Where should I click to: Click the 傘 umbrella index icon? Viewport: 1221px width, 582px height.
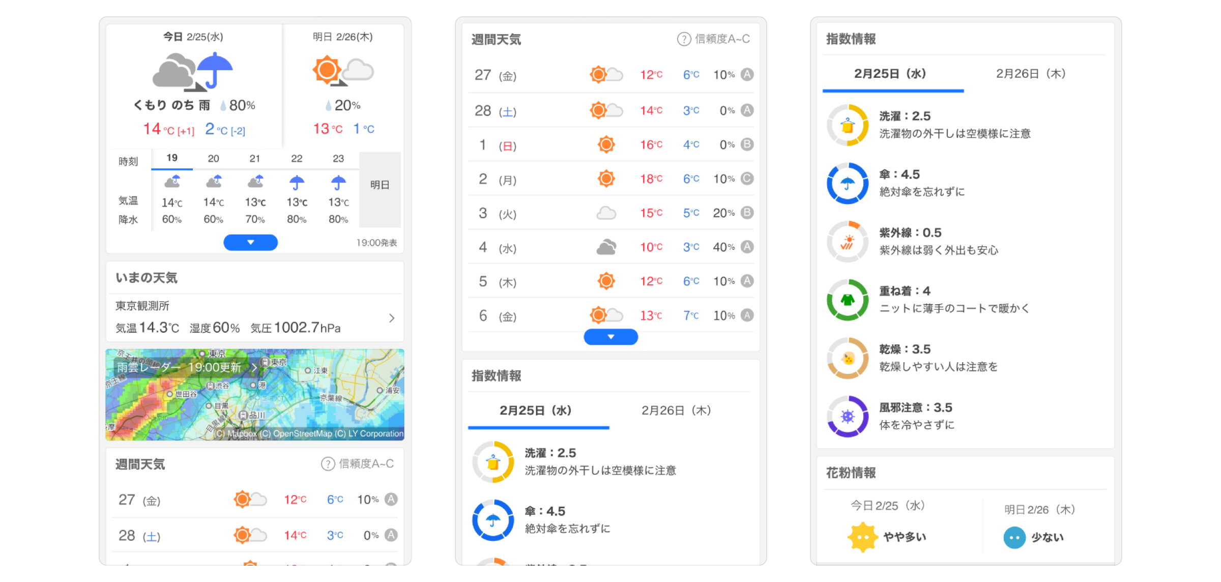847,183
